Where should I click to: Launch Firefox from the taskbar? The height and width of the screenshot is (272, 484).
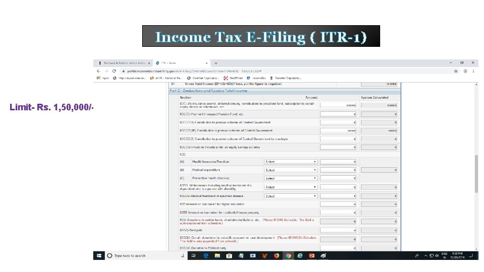pos(276,256)
